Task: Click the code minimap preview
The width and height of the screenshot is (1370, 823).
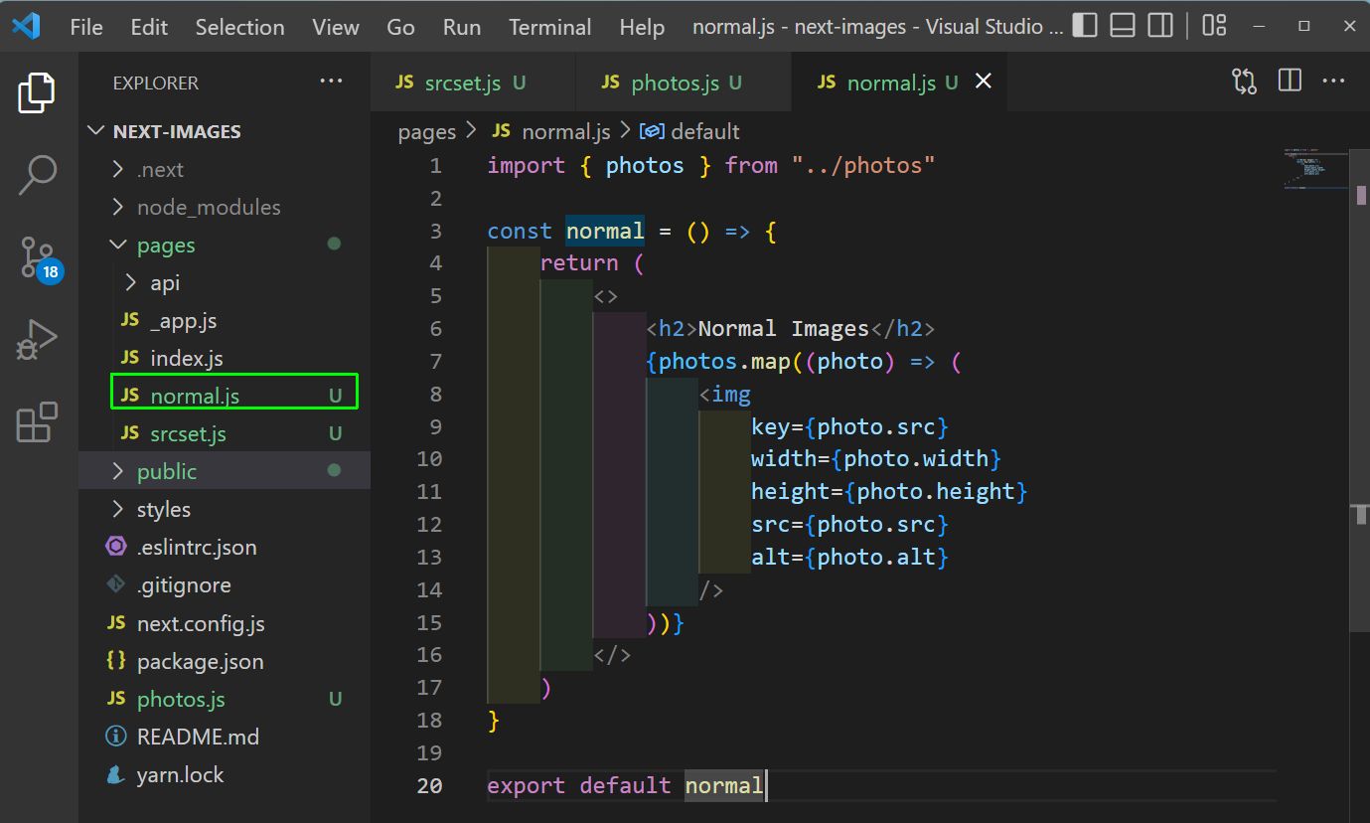Action: point(1316,169)
